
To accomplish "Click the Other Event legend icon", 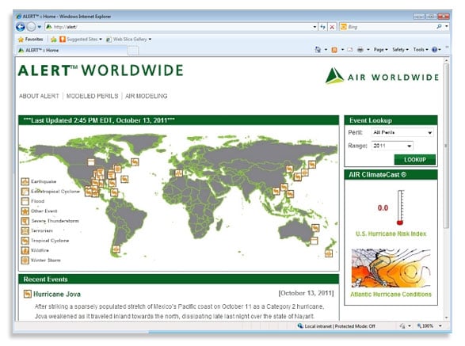I will click(x=25, y=211).
